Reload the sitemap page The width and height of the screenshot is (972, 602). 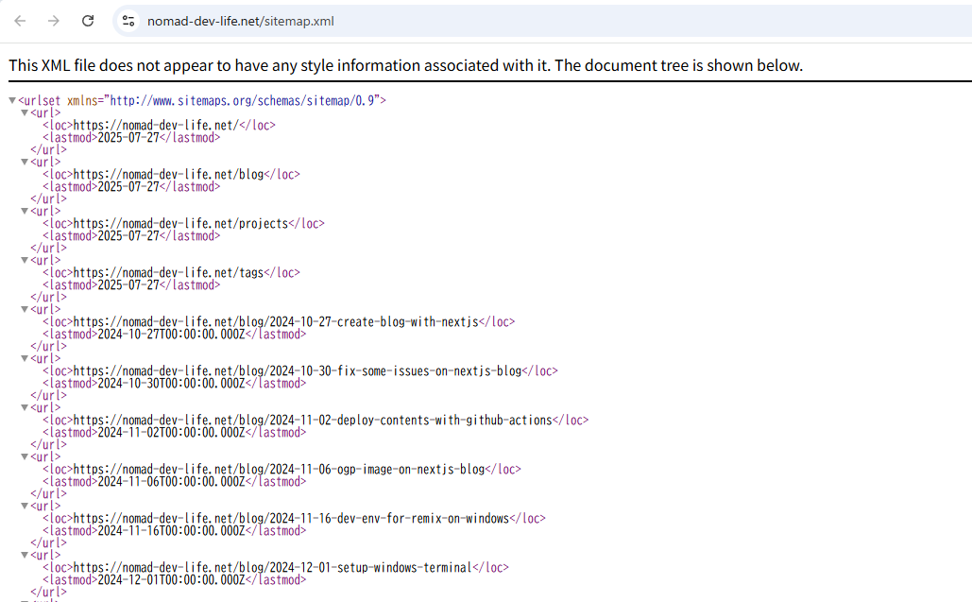(88, 21)
